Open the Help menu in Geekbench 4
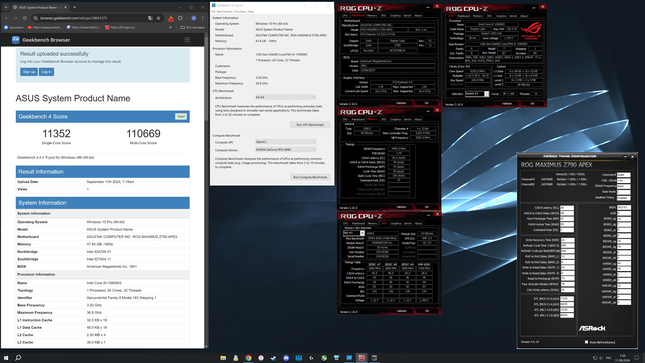Image resolution: width=645 pixels, height=363 pixels. click(x=251, y=12)
